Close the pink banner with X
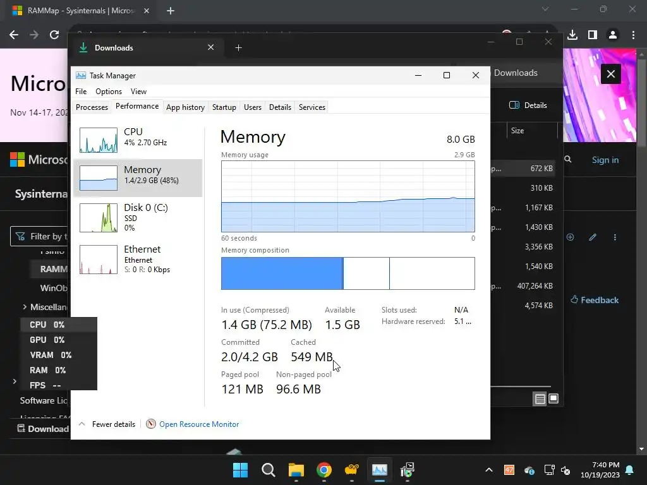Image resolution: width=647 pixels, height=485 pixels. coord(611,74)
